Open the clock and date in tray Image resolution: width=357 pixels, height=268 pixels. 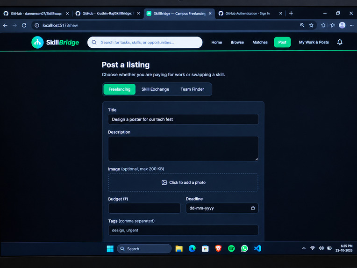tap(344, 248)
